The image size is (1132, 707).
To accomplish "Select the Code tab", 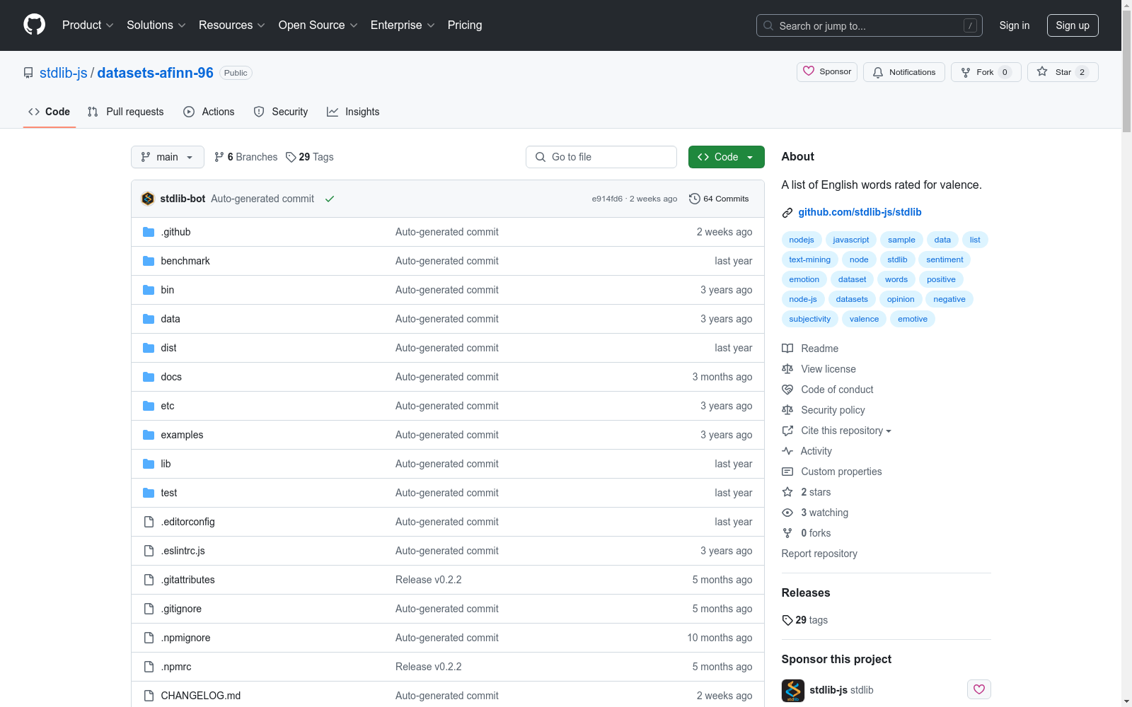I will tap(50, 112).
